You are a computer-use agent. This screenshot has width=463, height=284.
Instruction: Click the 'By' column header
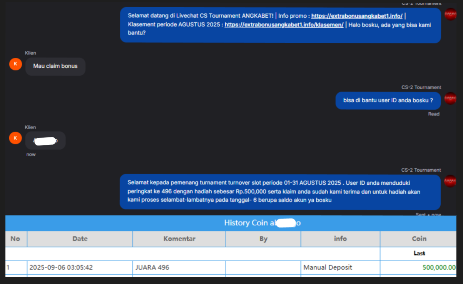click(x=263, y=239)
